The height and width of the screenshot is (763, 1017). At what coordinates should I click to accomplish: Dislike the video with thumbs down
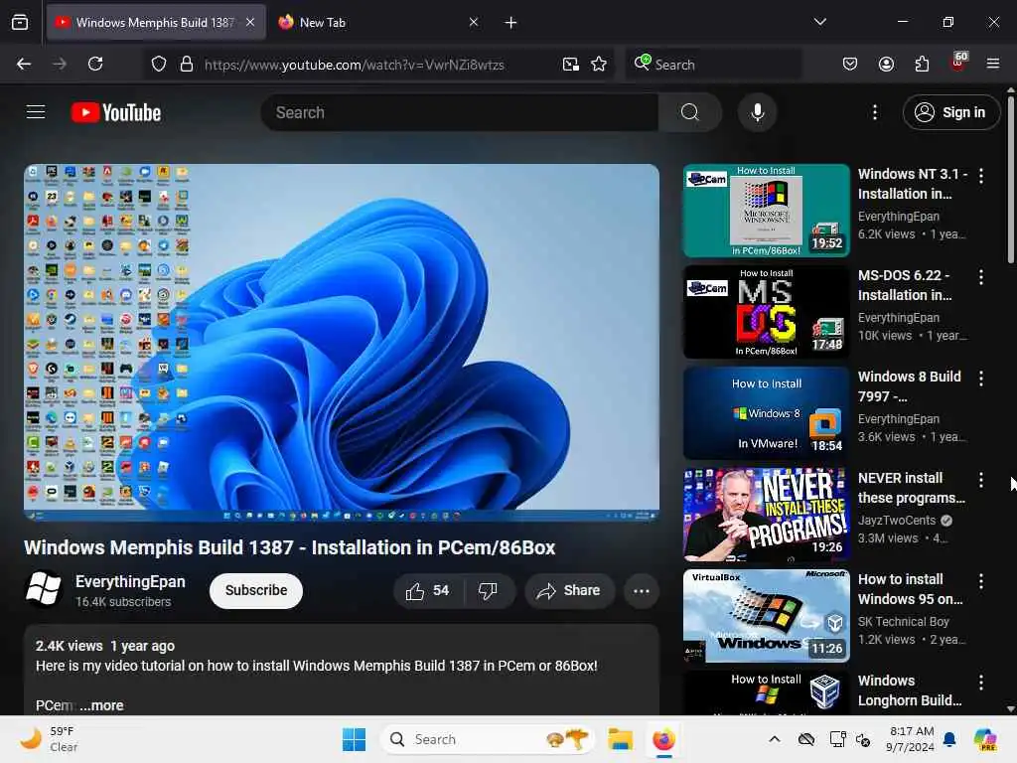(487, 590)
